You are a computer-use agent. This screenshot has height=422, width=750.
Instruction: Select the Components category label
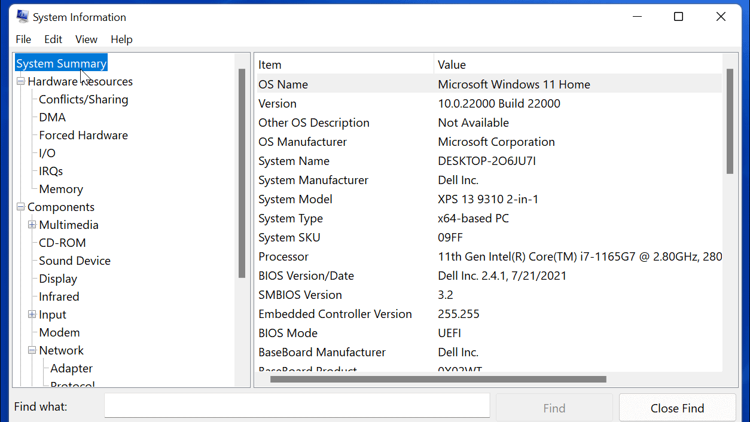coord(61,207)
